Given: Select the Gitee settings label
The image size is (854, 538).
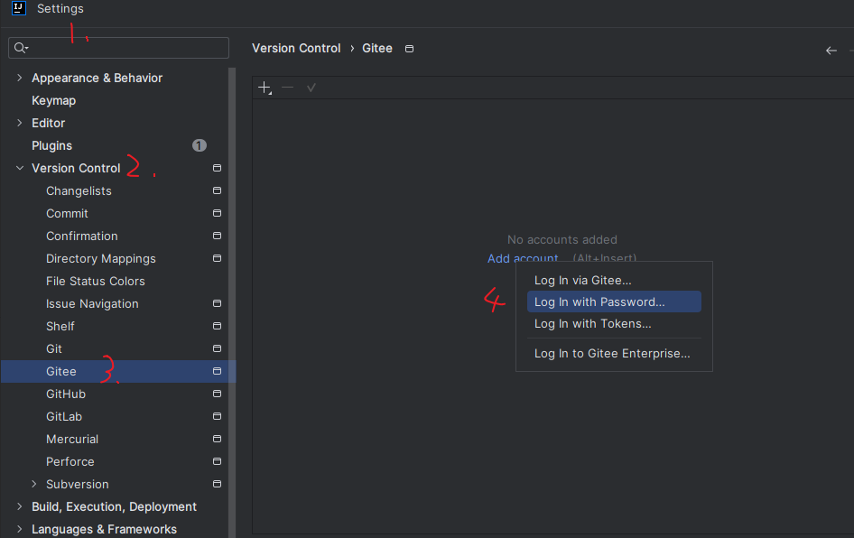Looking at the screenshot, I should click(x=61, y=371).
